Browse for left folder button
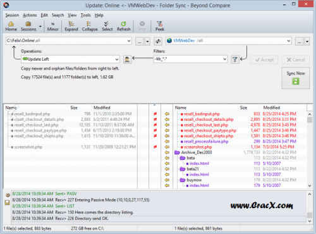 [140, 41]
